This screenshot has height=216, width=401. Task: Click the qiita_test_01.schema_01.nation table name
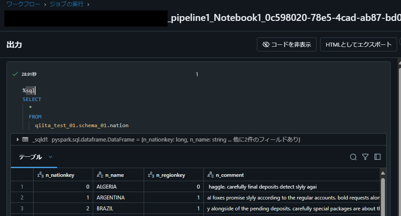[81, 125]
